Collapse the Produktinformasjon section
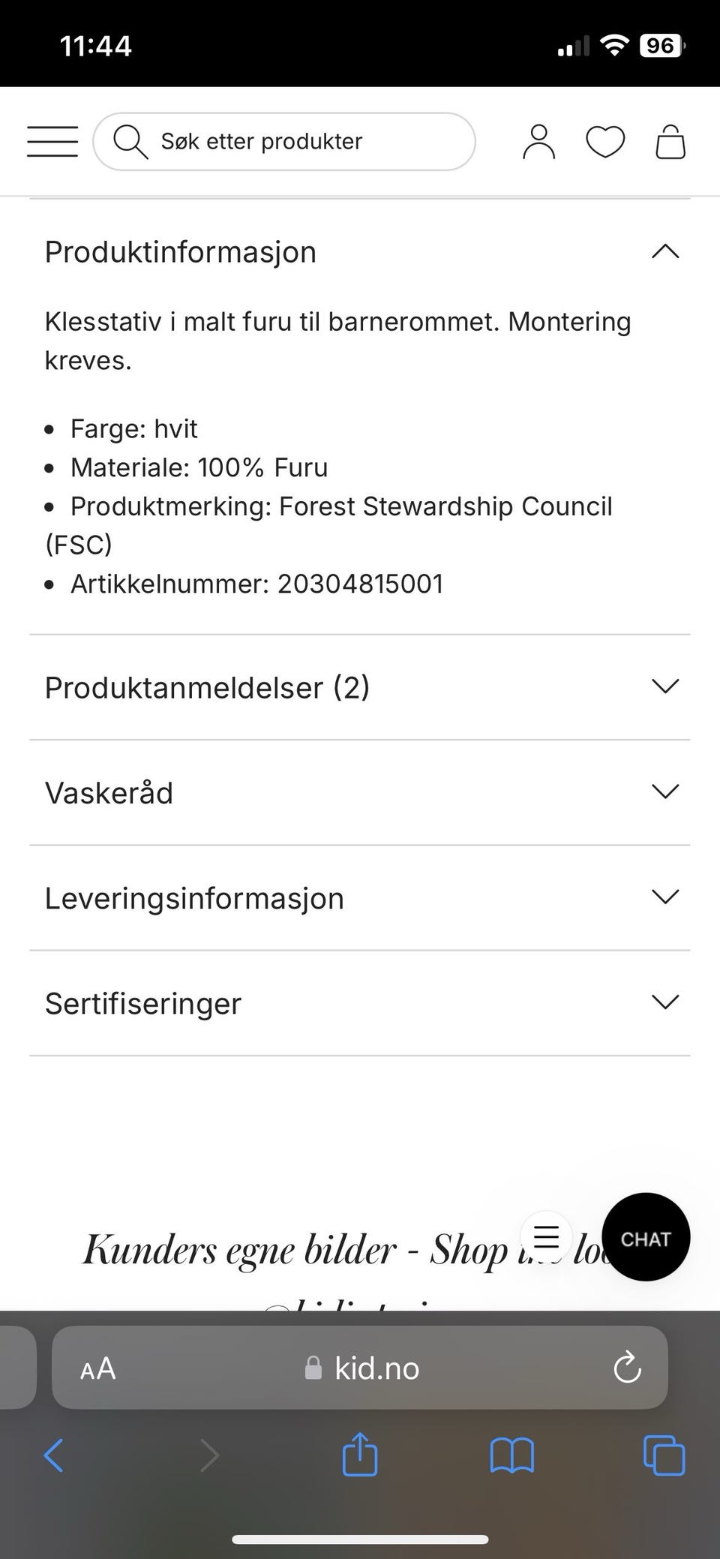Image resolution: width=720 pixels, height=1559 pixels. click(360, 251)
